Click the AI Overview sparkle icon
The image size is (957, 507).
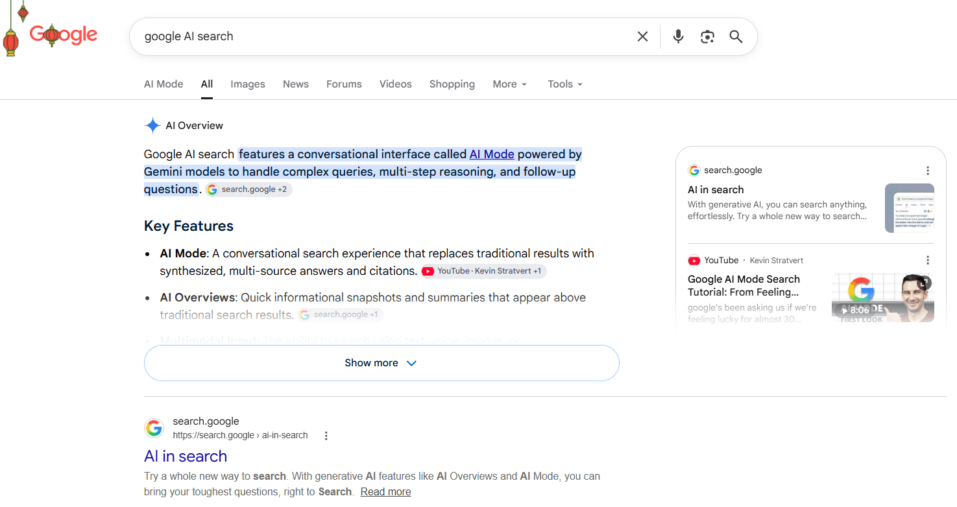point(152,126)
